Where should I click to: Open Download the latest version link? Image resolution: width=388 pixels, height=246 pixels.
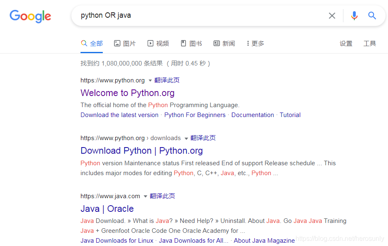click(119, 115)
